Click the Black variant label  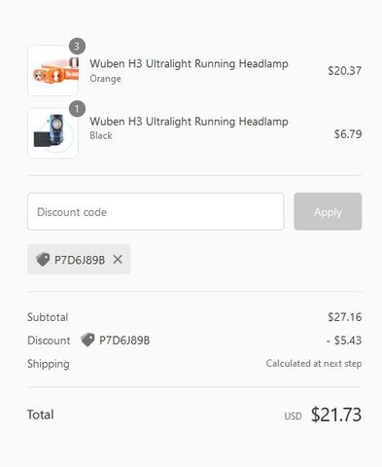101,135
